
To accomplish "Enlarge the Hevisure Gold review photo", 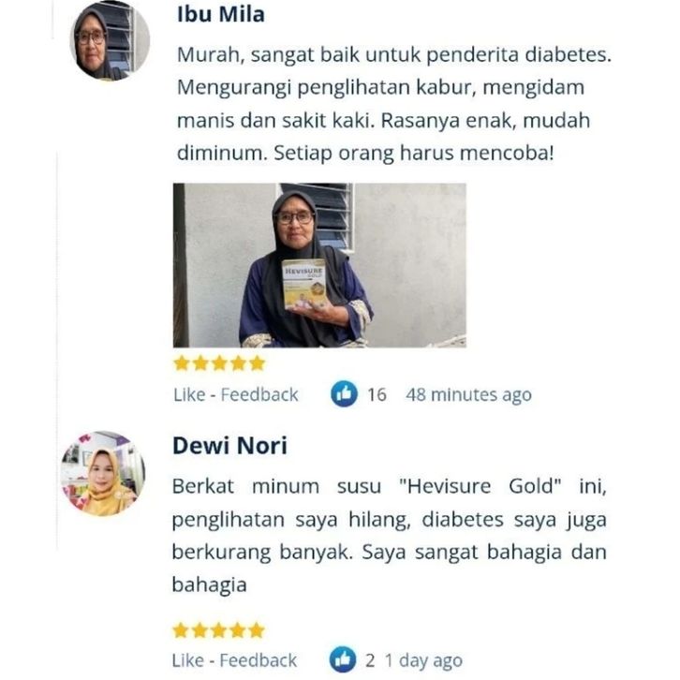I will 319,265.
